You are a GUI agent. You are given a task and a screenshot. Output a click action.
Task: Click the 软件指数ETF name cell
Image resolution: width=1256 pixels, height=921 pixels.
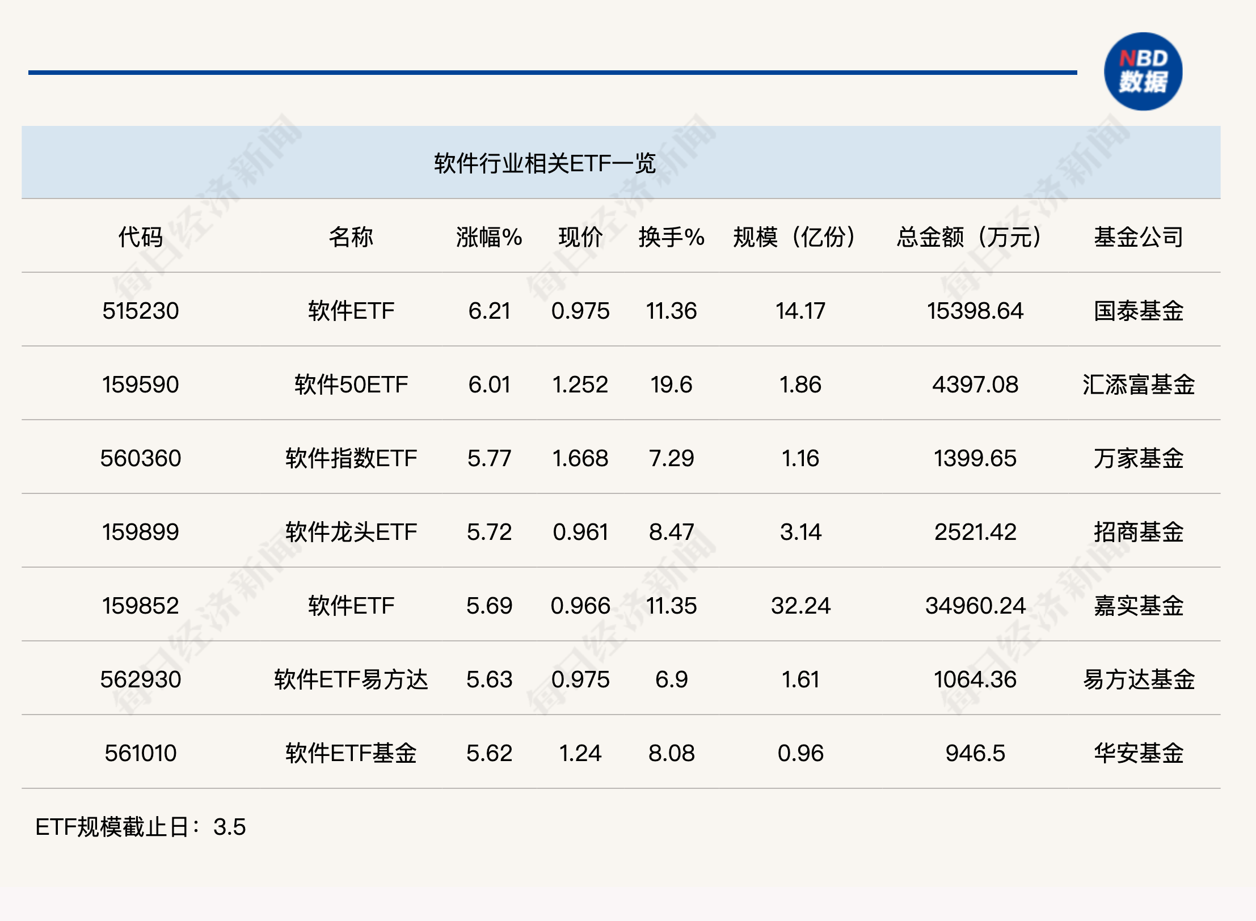click(351, 458)
